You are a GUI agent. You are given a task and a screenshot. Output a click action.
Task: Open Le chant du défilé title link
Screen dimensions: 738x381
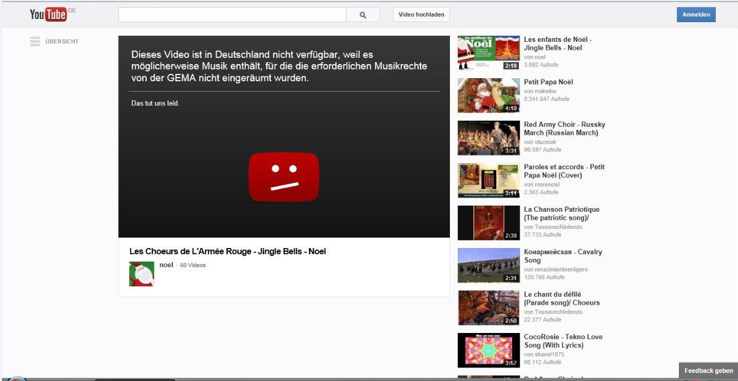(x=562, y=299)
